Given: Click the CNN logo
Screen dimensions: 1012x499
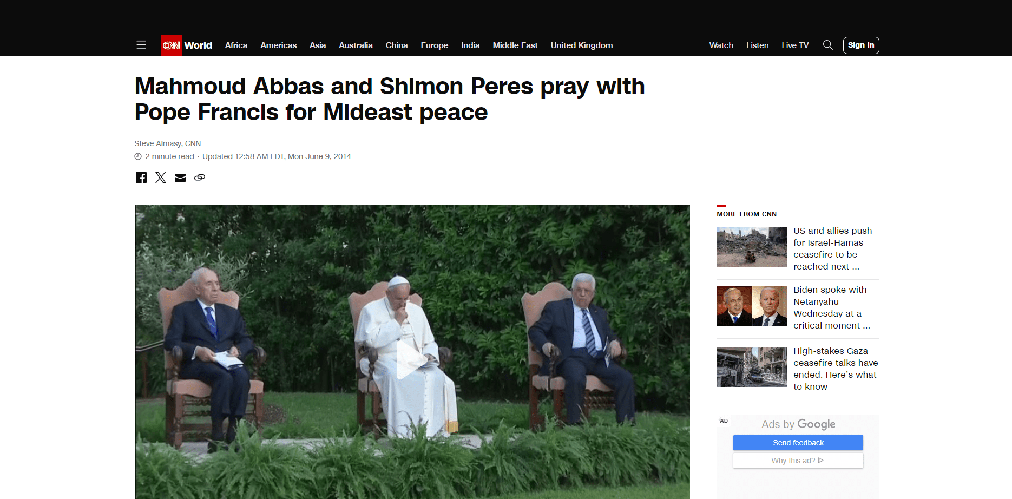Looking at the screenshot, I should 172,45.
